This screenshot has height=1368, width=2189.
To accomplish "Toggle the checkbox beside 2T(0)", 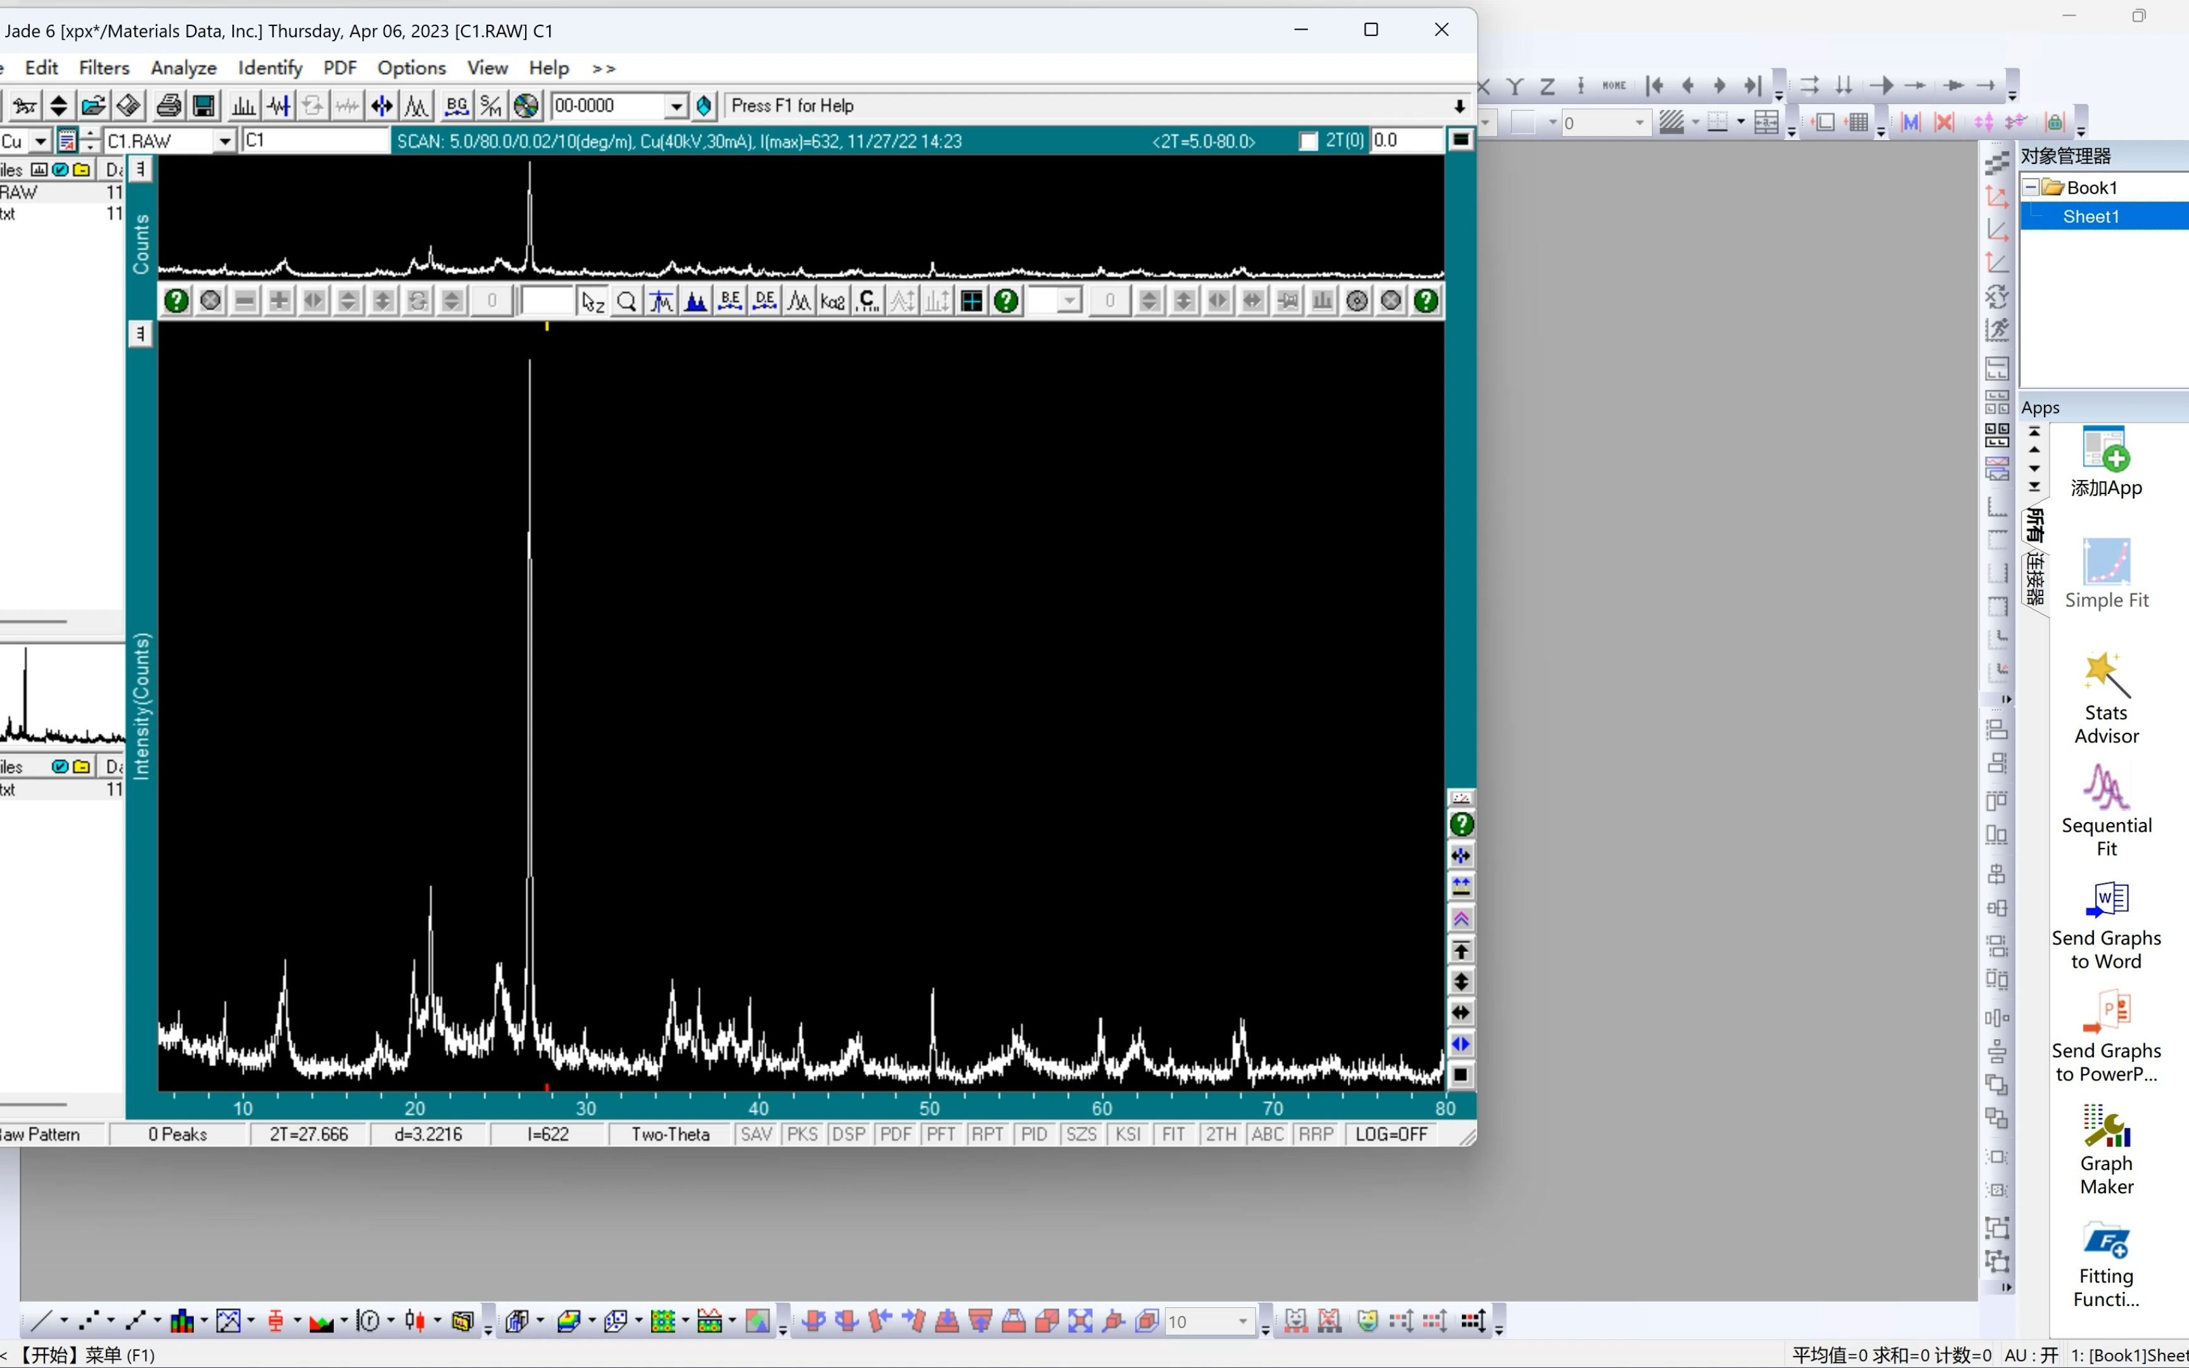I will pos(1308,141).
